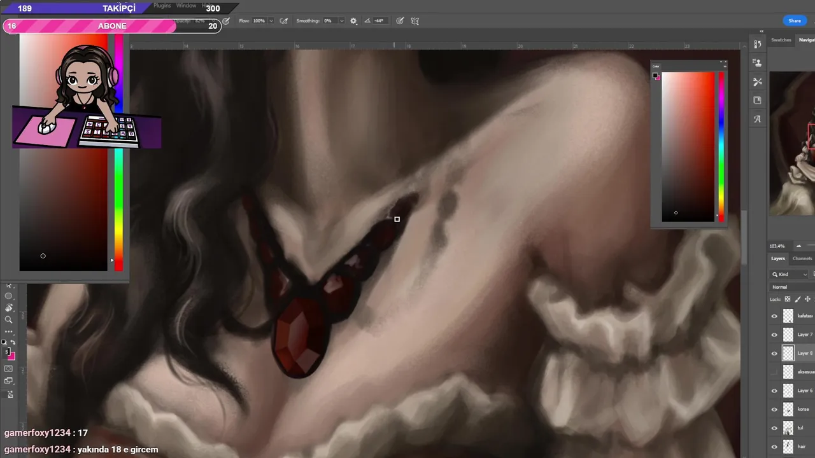815x458 pixels.
Task: Open the Plugins menu
Action: pyautogui.click(x=162, y=6)
